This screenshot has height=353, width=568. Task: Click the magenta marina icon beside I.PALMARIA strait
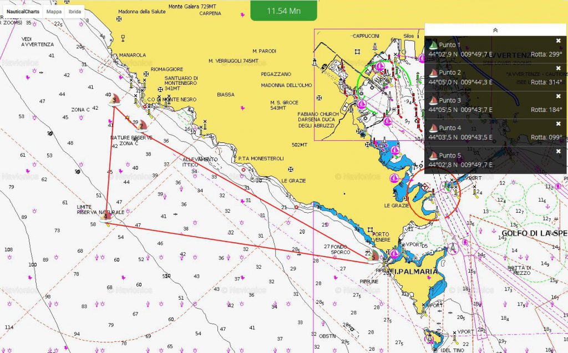click(x=394, y=253)
